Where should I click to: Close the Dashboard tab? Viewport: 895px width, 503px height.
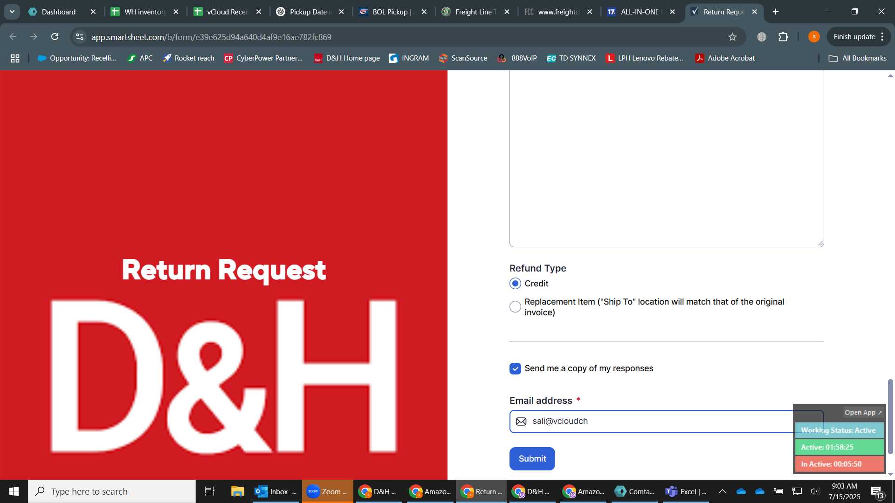[93, 12]
